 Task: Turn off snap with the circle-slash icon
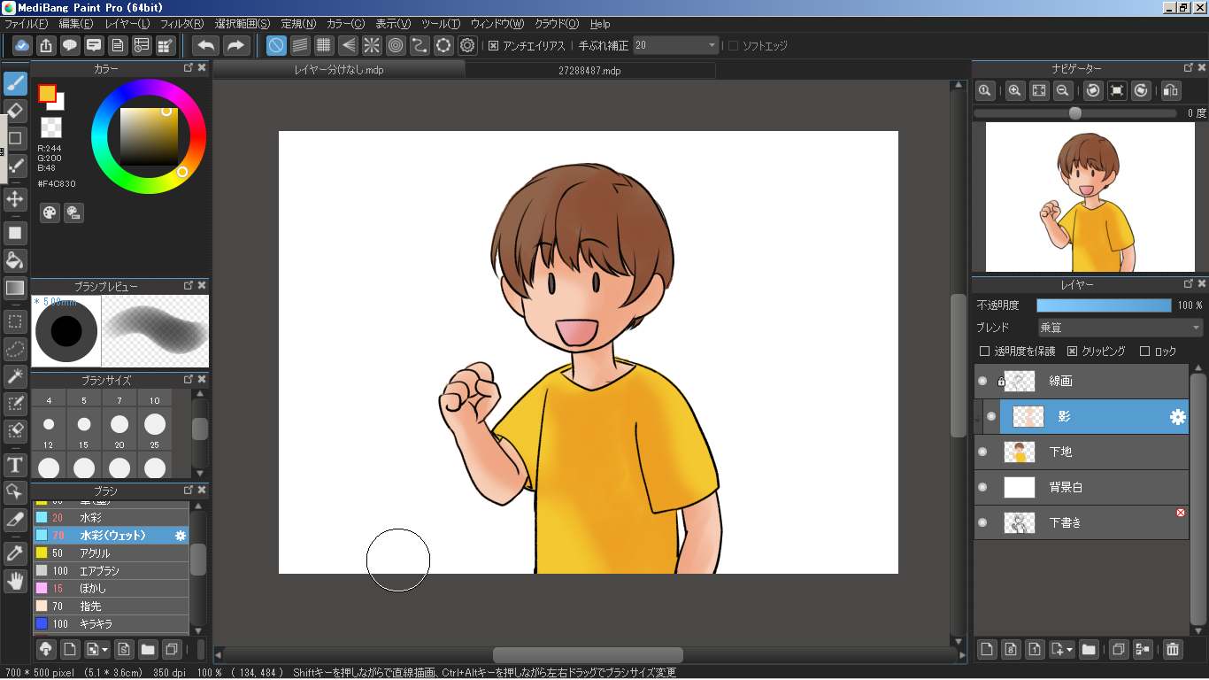coord(276,45)
